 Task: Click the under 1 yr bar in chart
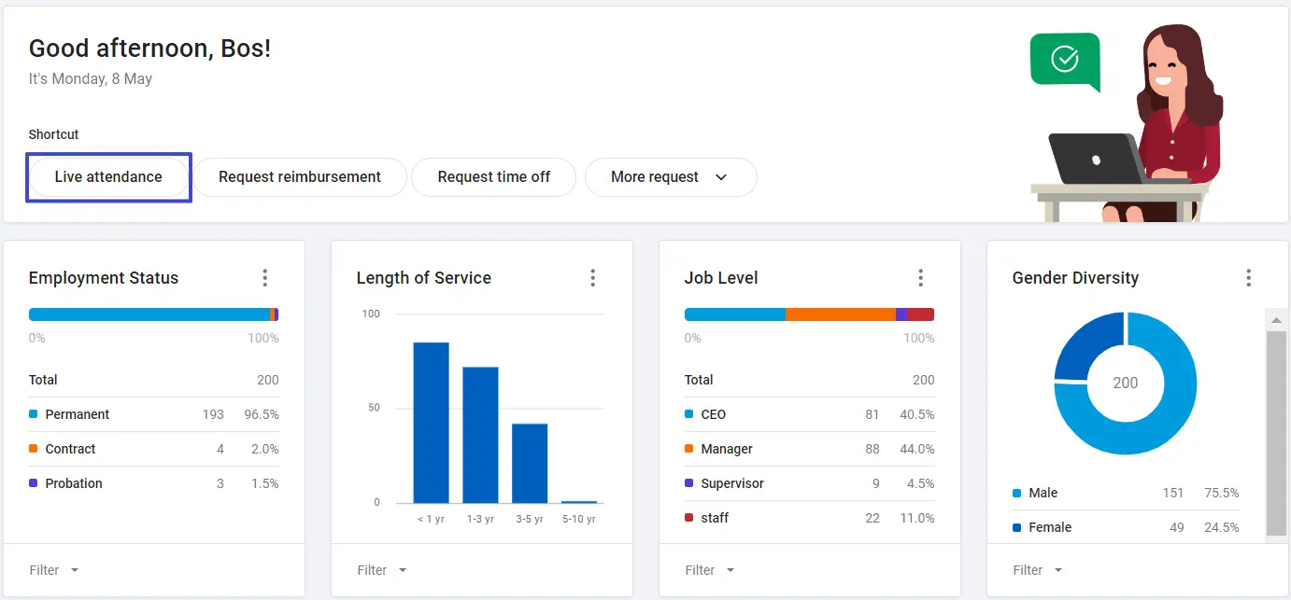[x=431, y=423]
